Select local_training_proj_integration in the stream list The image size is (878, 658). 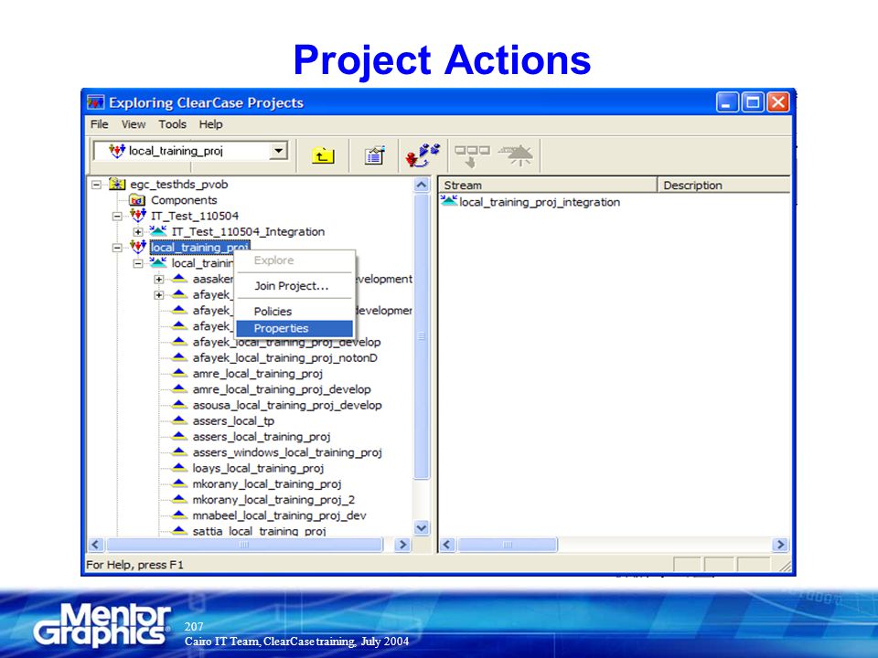(540, 202)
